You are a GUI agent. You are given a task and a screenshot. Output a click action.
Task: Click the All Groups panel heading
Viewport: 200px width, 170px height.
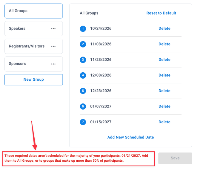click(x=89, y=13)
